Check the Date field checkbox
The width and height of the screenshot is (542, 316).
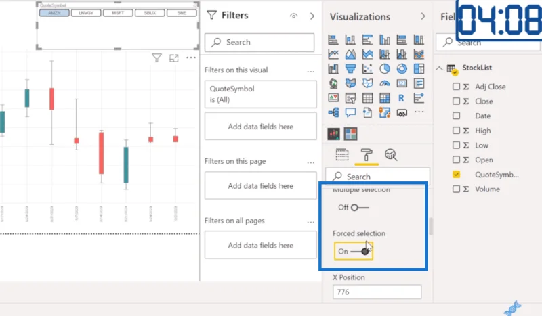pyautogui.click(x=456, y=116)
